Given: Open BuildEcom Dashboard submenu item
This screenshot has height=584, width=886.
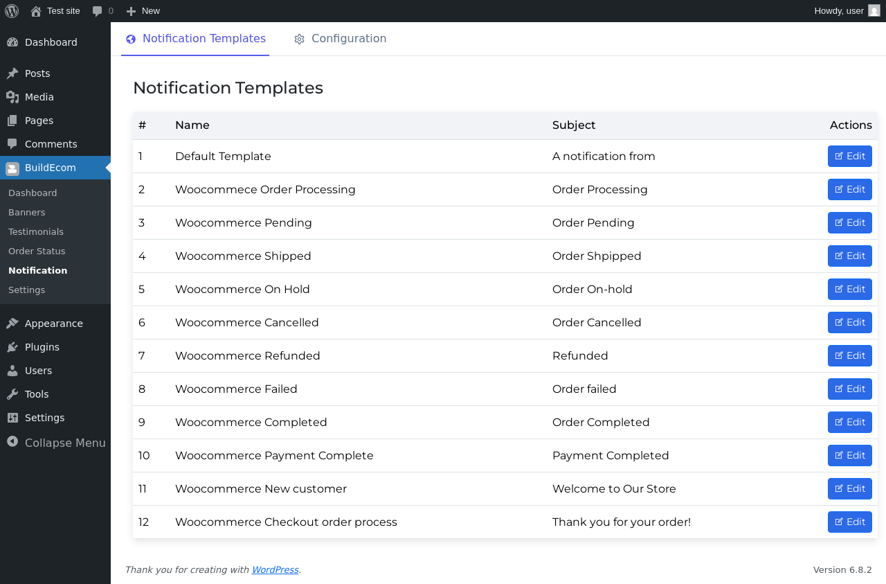Looking at the screenshot, I should pyautogui.click(x=33, y=193).
